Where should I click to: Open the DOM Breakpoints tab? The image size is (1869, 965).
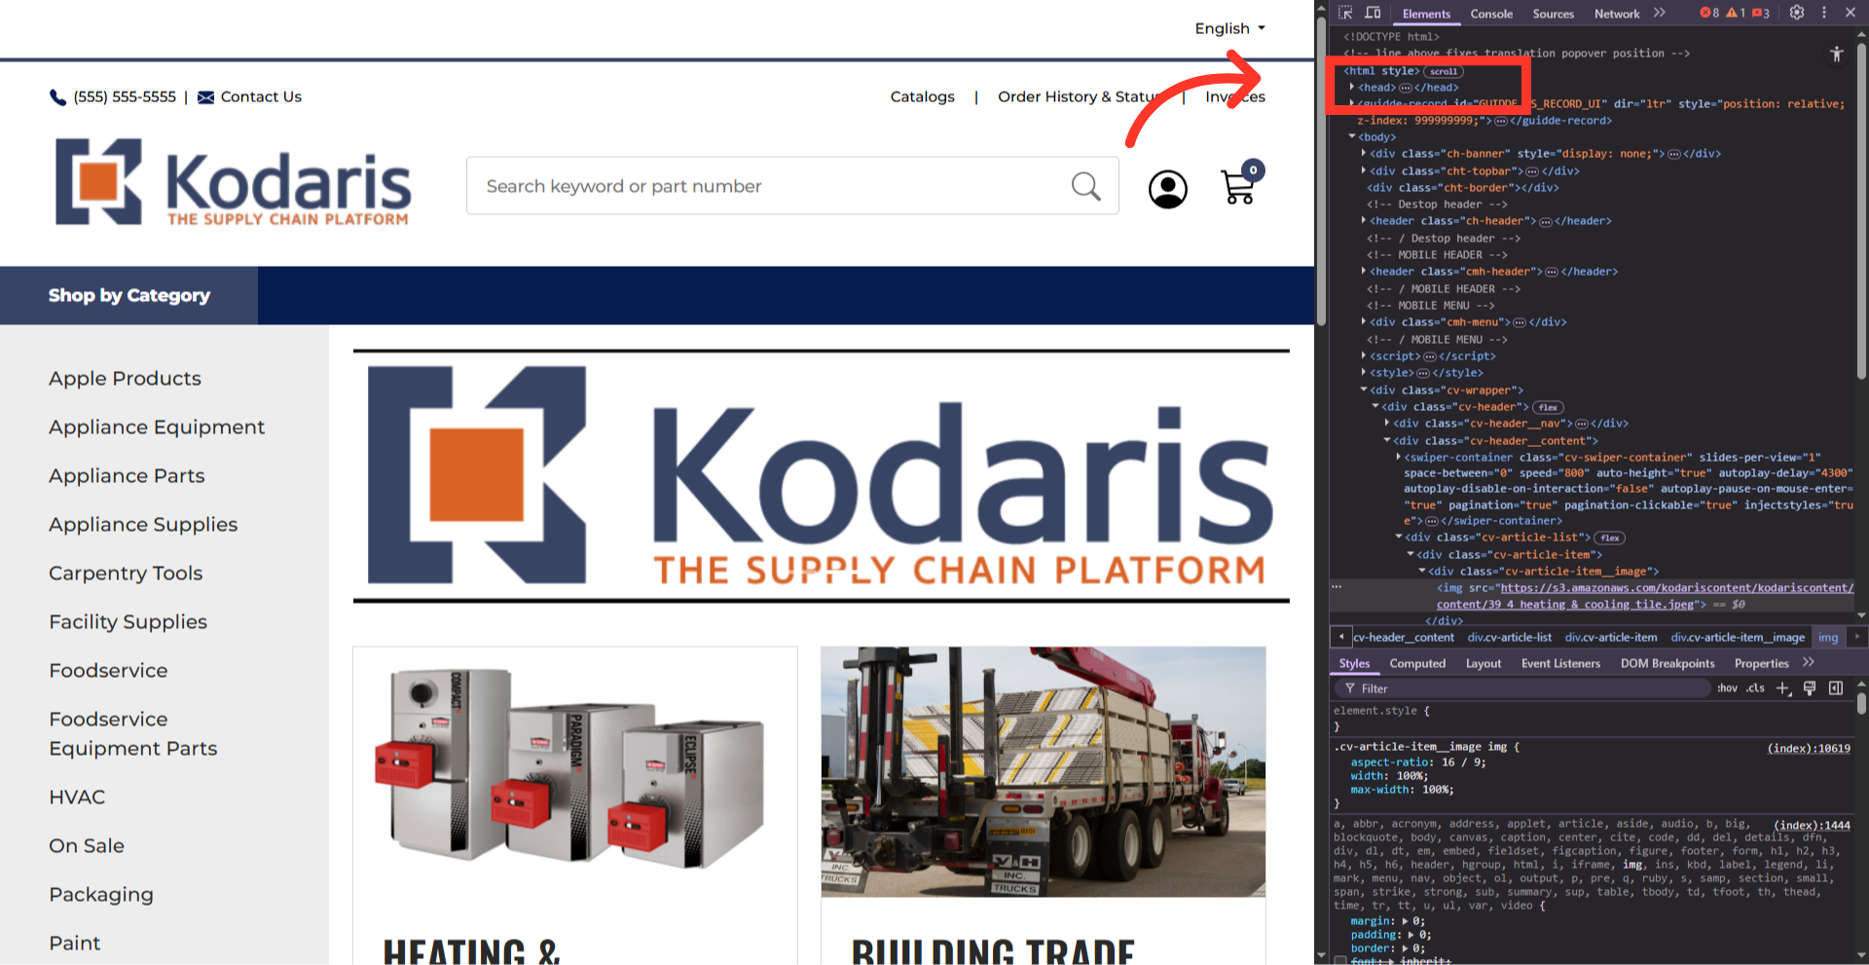click(1667, 663)
